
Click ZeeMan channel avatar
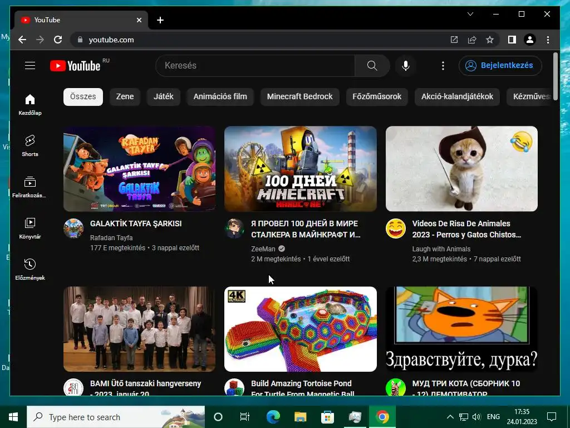(234, 228)
